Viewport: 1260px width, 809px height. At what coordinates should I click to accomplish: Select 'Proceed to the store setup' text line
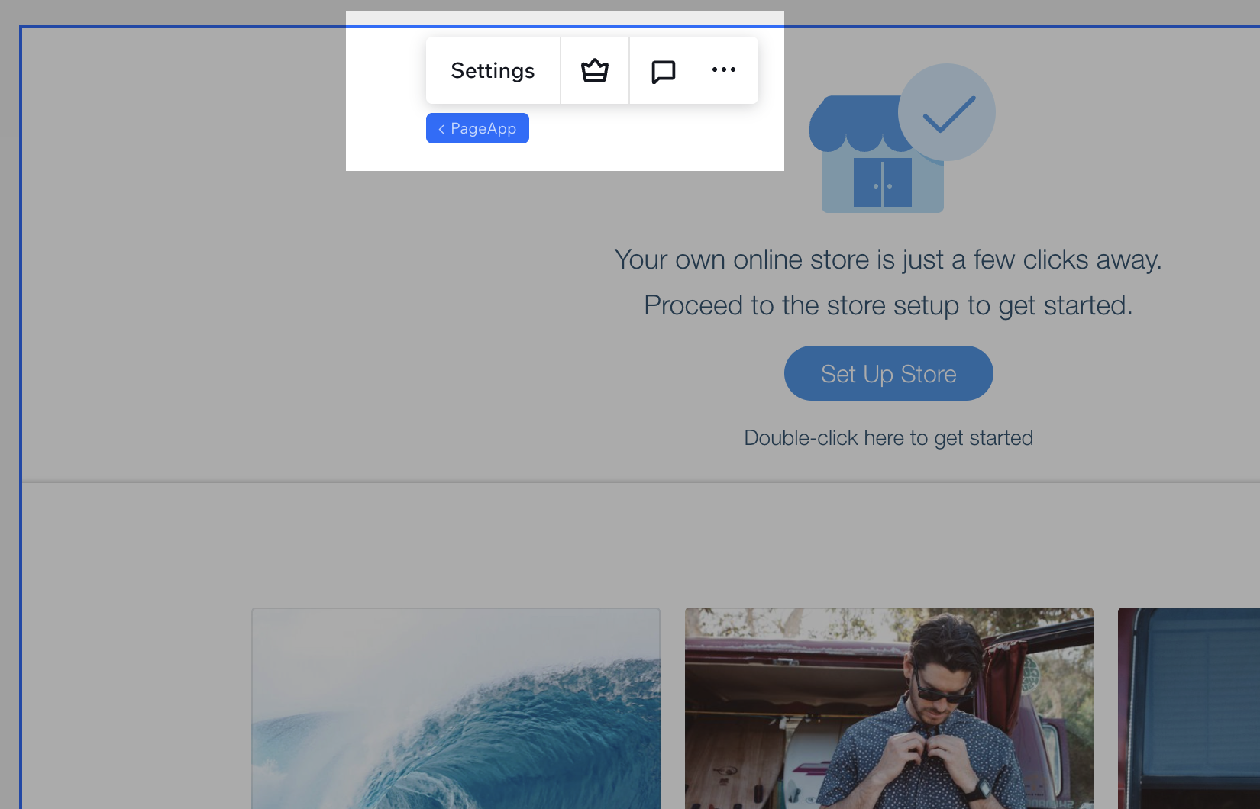coord(887,305)
